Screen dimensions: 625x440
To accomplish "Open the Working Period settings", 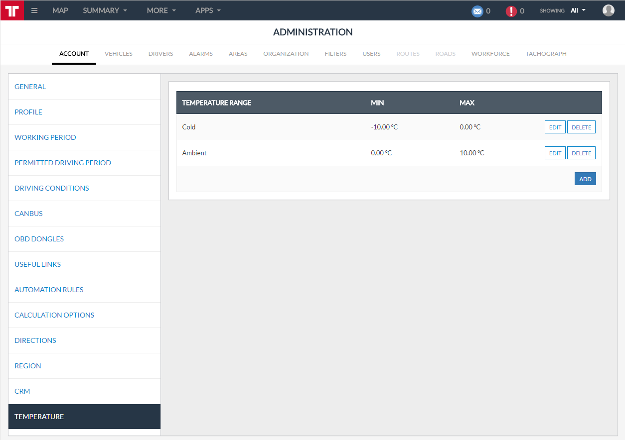I will tap(45, 137).
